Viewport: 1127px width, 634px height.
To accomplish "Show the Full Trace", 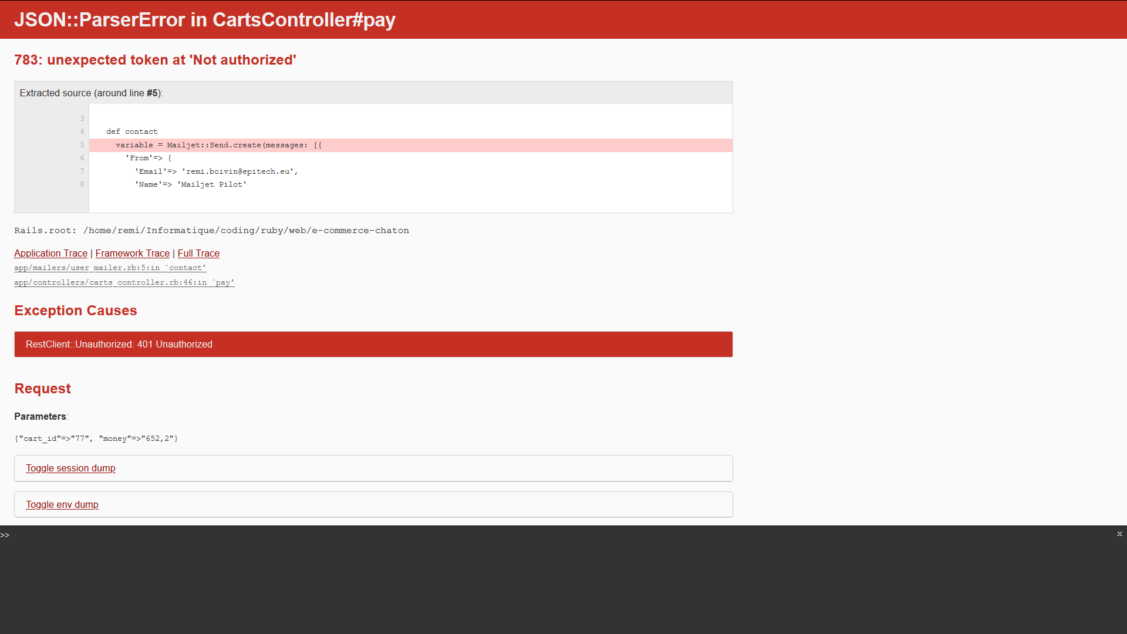I will point(198,253).
